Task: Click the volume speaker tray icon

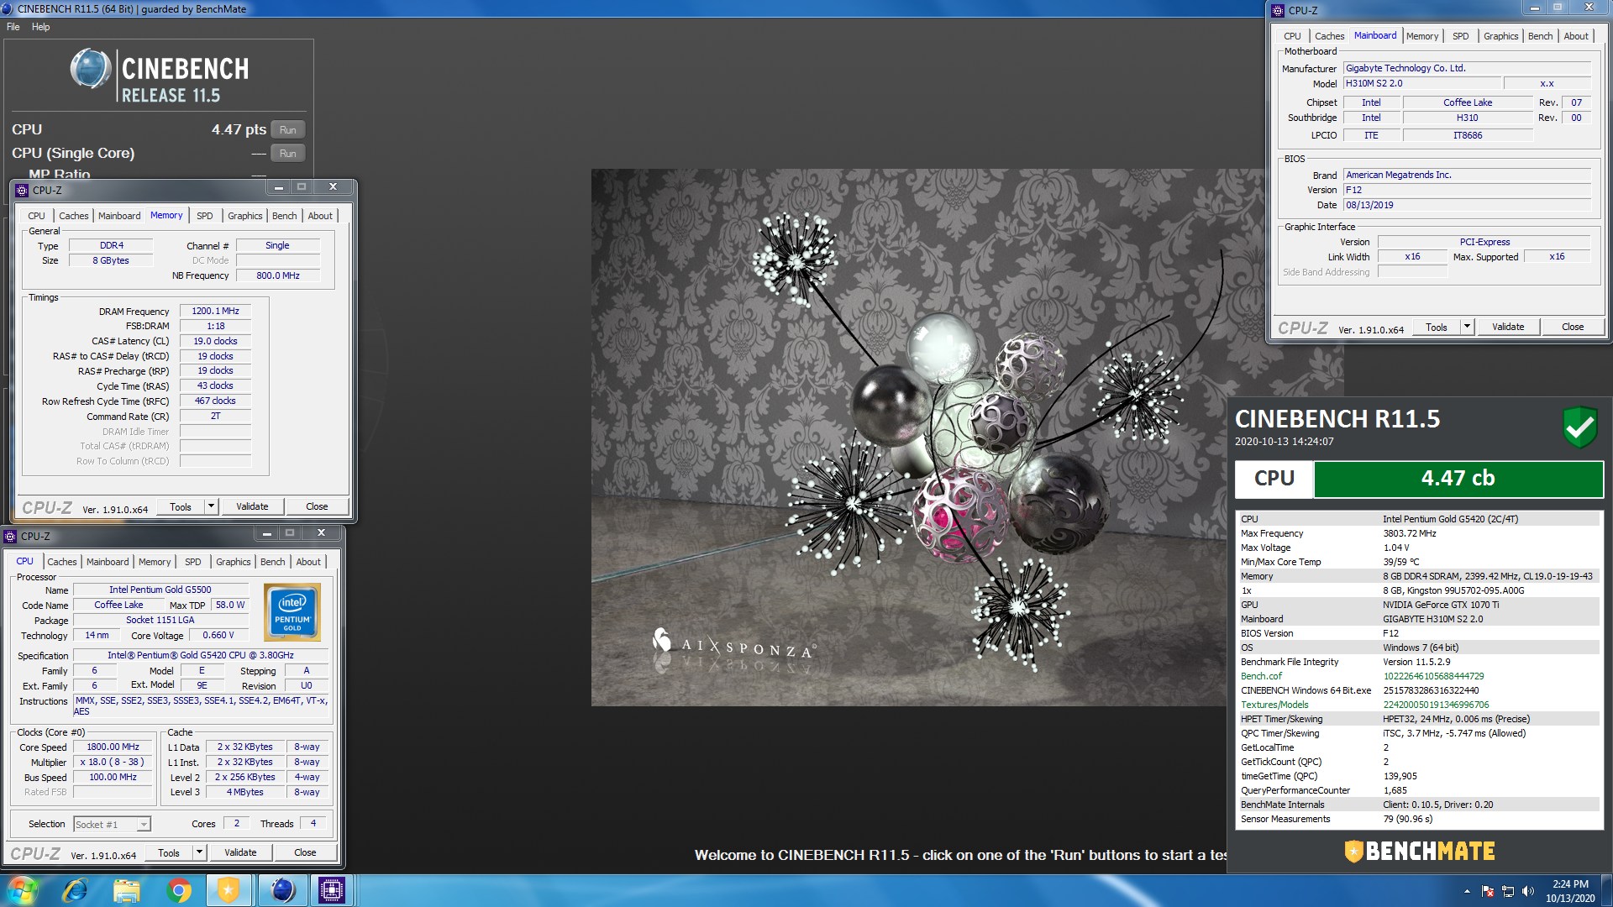Action: click(x=1528, y=891)
